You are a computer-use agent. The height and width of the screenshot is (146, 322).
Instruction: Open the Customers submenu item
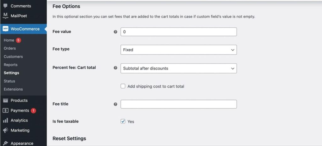(x=13, y=57)
